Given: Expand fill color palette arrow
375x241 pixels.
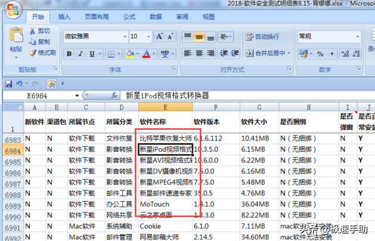Looking at the screenshot, I should point(137,54).
